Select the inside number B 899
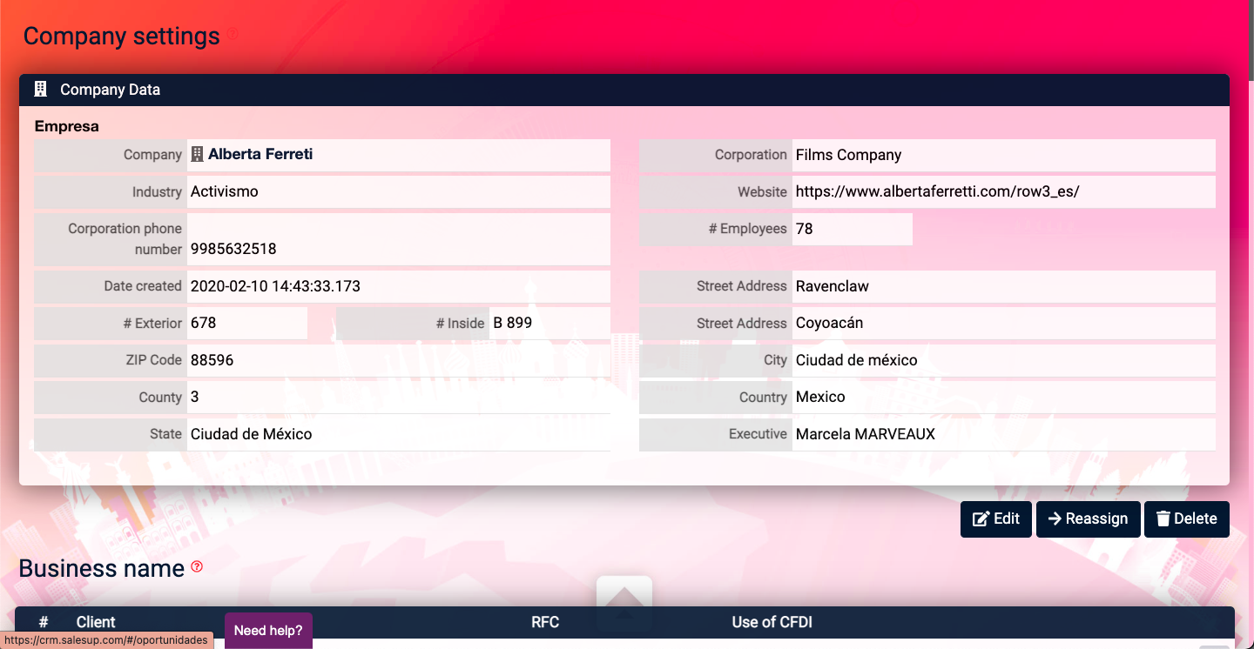 pyautogui.click(x=513, y=323)
